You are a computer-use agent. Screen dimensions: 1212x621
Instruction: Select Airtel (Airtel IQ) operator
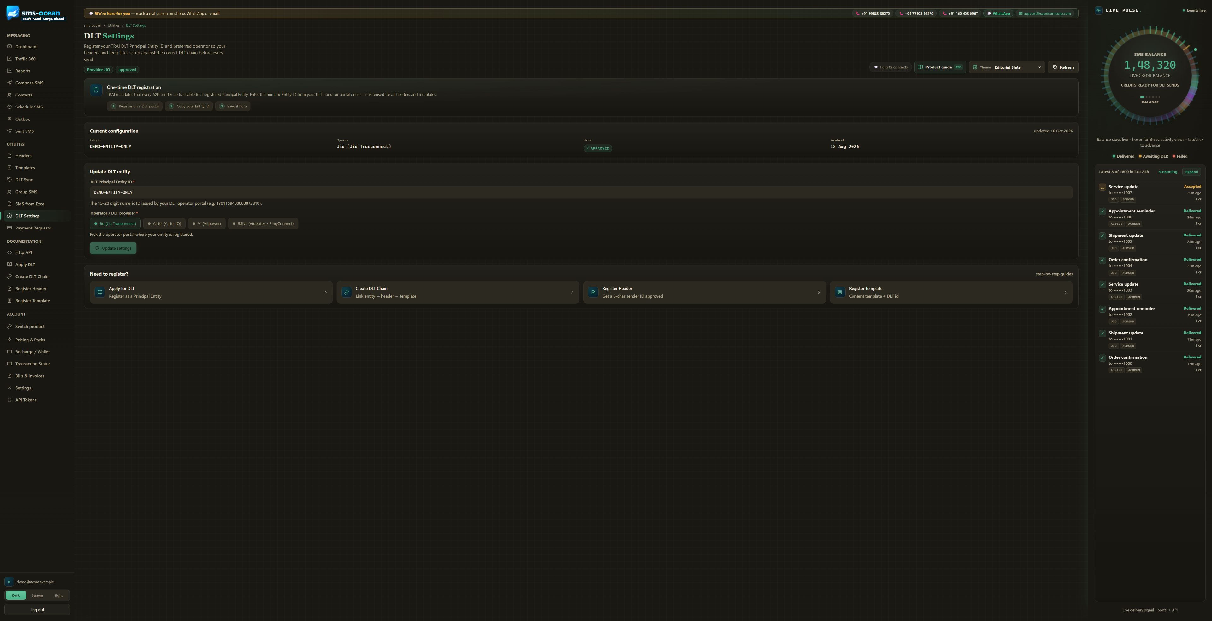[164, 223]
